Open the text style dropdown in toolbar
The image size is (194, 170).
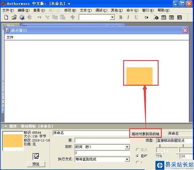[112, 17]
